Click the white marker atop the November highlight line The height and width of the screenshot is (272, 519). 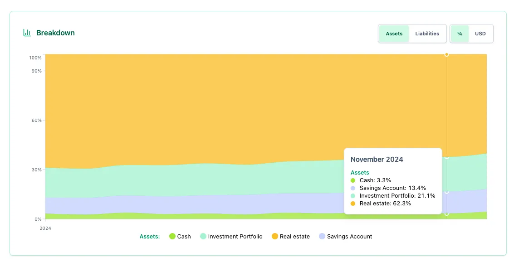(x=446, y=54)
